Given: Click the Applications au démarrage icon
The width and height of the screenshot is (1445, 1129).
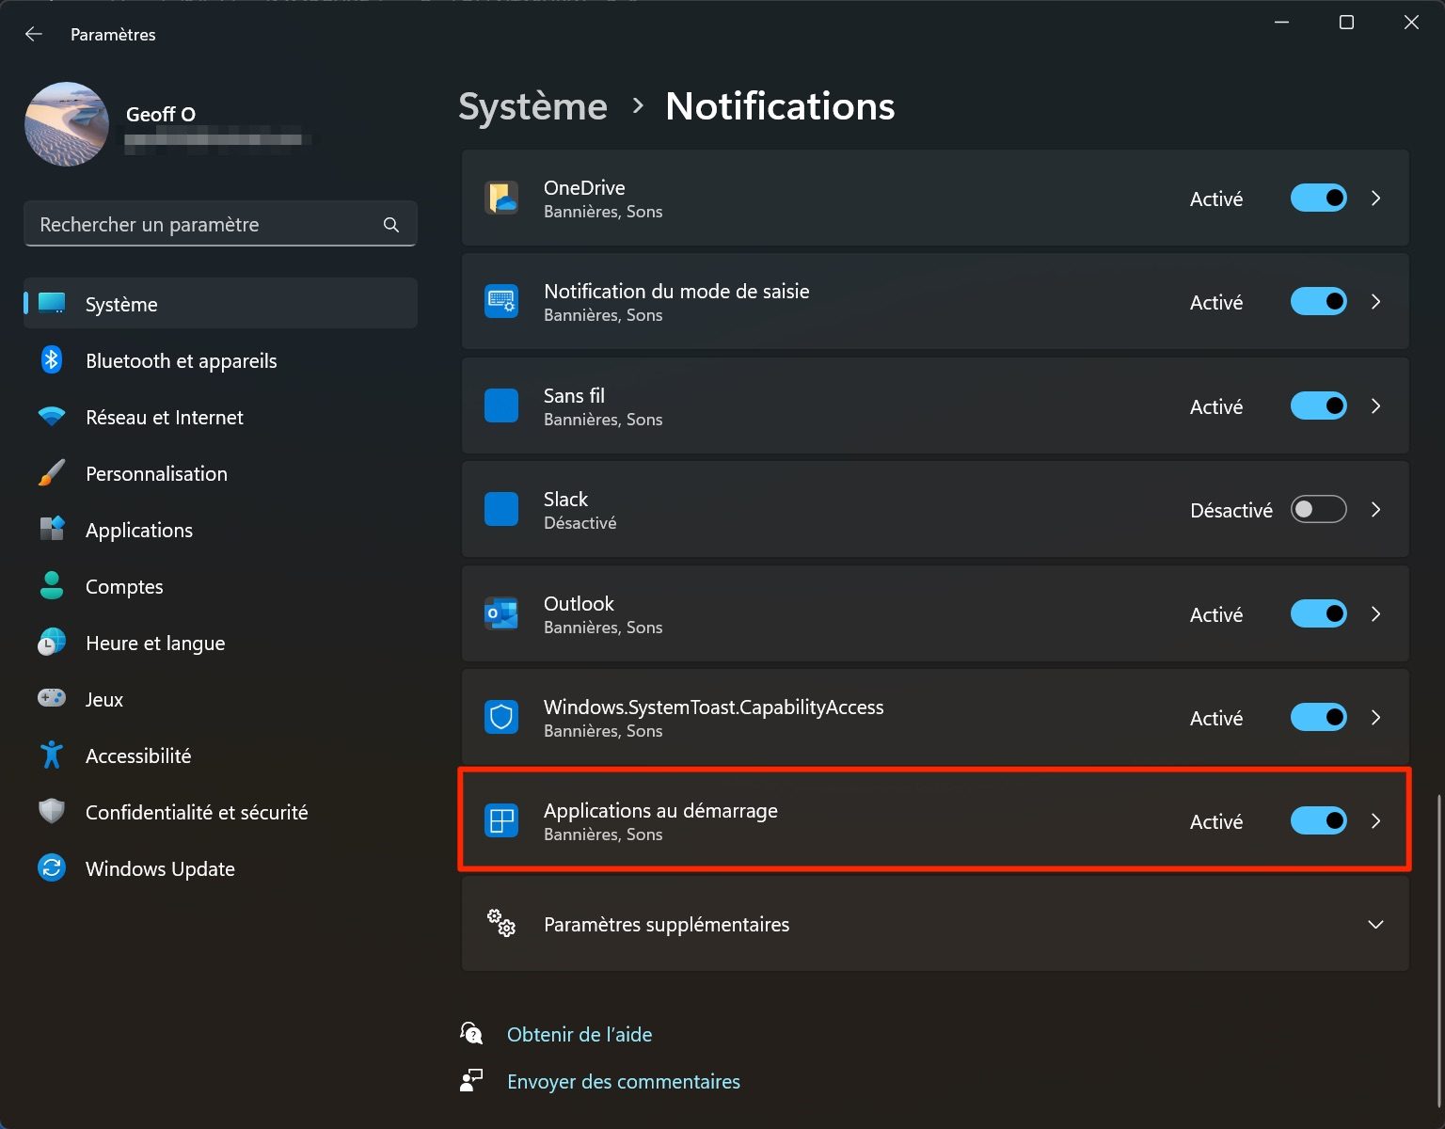Looking at the screenshot, I should 501,821.
